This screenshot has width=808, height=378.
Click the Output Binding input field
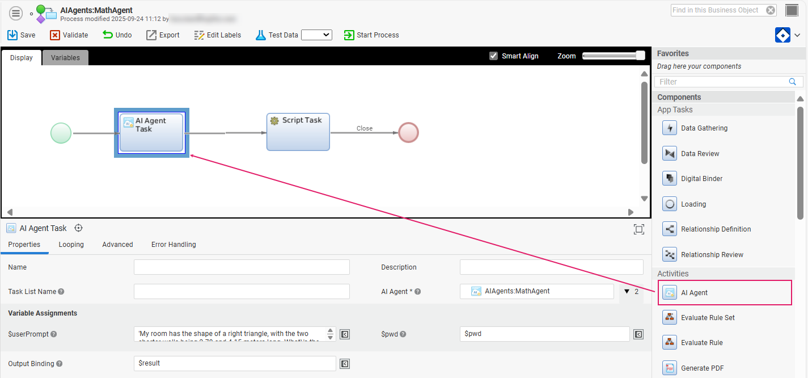235,363
